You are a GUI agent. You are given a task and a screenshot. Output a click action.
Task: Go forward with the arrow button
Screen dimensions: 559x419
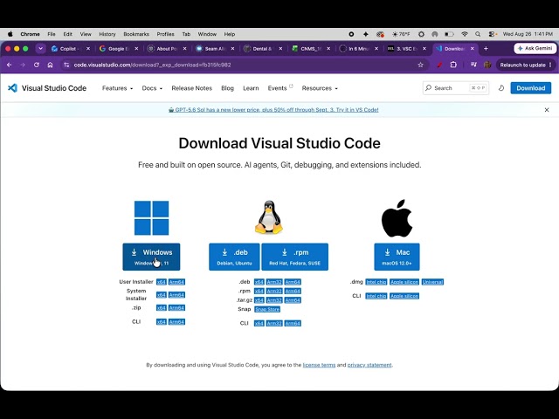[23, 65]
